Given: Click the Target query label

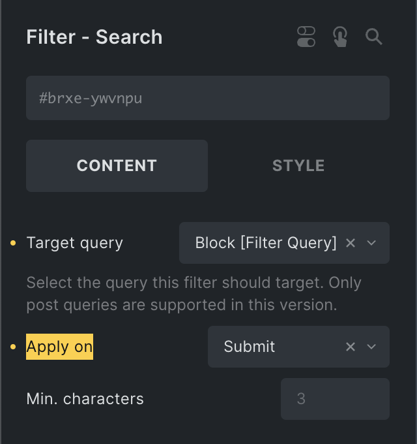Looking at the screenshot, I should point(74,243).
